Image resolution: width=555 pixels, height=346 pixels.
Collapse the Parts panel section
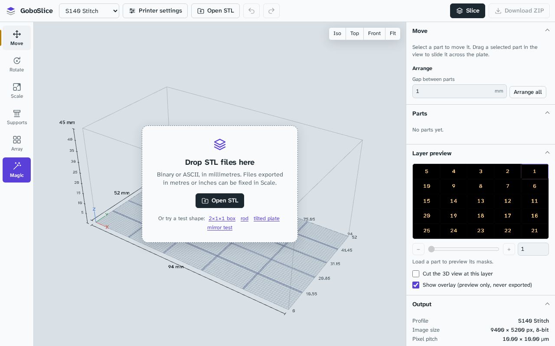[547, 113]
